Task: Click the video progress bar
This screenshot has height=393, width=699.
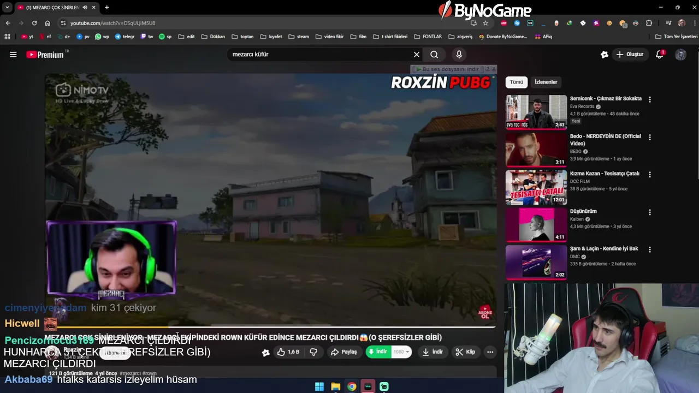Action: click(271, 327)
